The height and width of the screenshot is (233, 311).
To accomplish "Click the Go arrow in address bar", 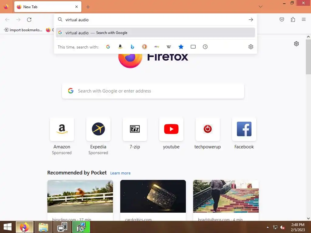I will (x=251, y=20).
